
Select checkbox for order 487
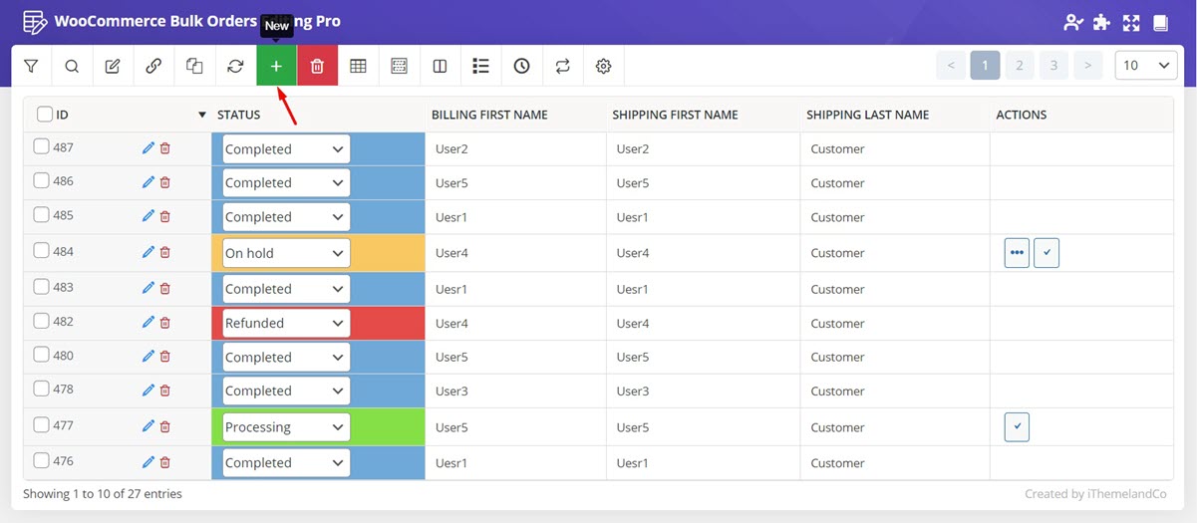(x=41, y=146)
